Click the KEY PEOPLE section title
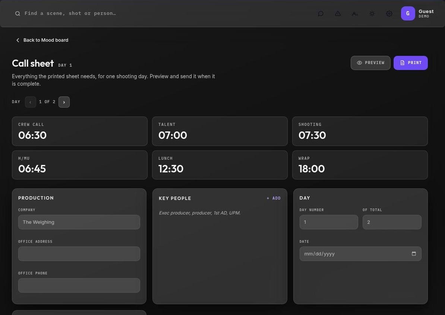This screenshot has width=445, height=315. click(x=175, y=198)
